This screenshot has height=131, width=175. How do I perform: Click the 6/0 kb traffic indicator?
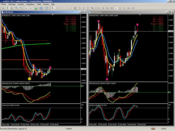(x=164, y=129)
